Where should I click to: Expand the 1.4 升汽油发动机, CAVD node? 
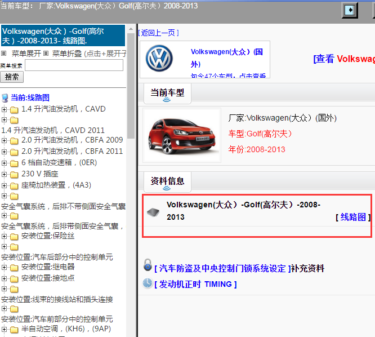[x=4, y=109]
